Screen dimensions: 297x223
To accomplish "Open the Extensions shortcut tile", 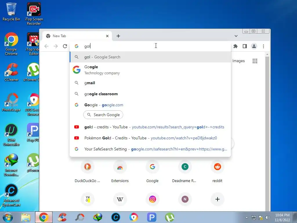I will click(120, 172).
